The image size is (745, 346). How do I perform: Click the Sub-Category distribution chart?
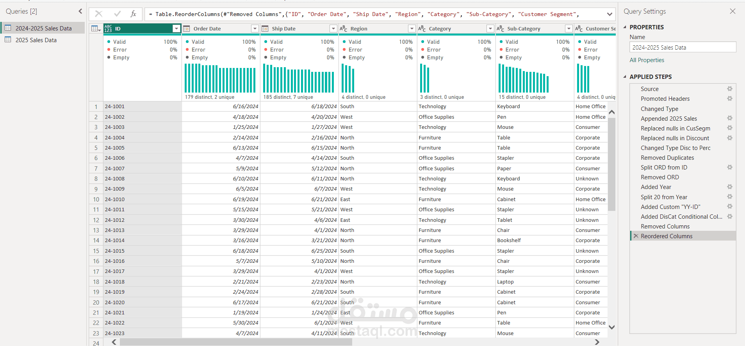point(524,78)
